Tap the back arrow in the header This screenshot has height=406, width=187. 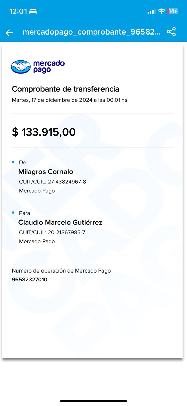[x=9, y=32]
